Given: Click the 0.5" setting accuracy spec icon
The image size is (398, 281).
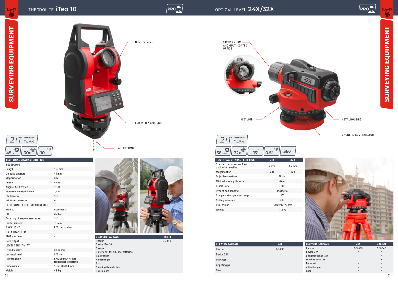Looking at the screenshot, I should 272,151.
